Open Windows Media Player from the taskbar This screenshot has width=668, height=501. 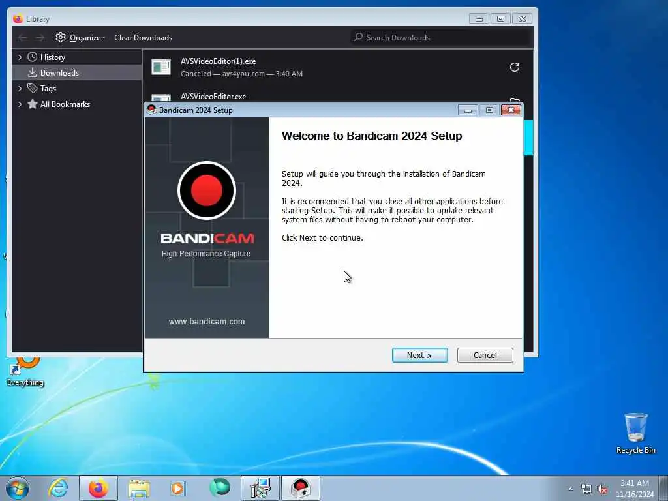(178, 488)
